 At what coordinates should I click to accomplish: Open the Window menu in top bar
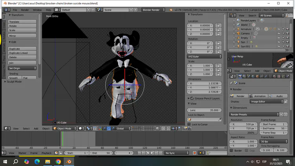37,10
